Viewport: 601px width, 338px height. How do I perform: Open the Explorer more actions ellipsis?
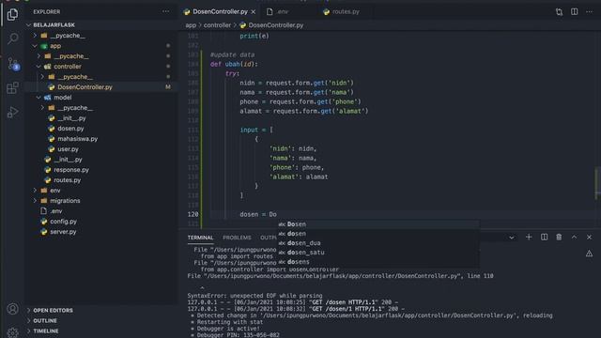click(165, 11)
